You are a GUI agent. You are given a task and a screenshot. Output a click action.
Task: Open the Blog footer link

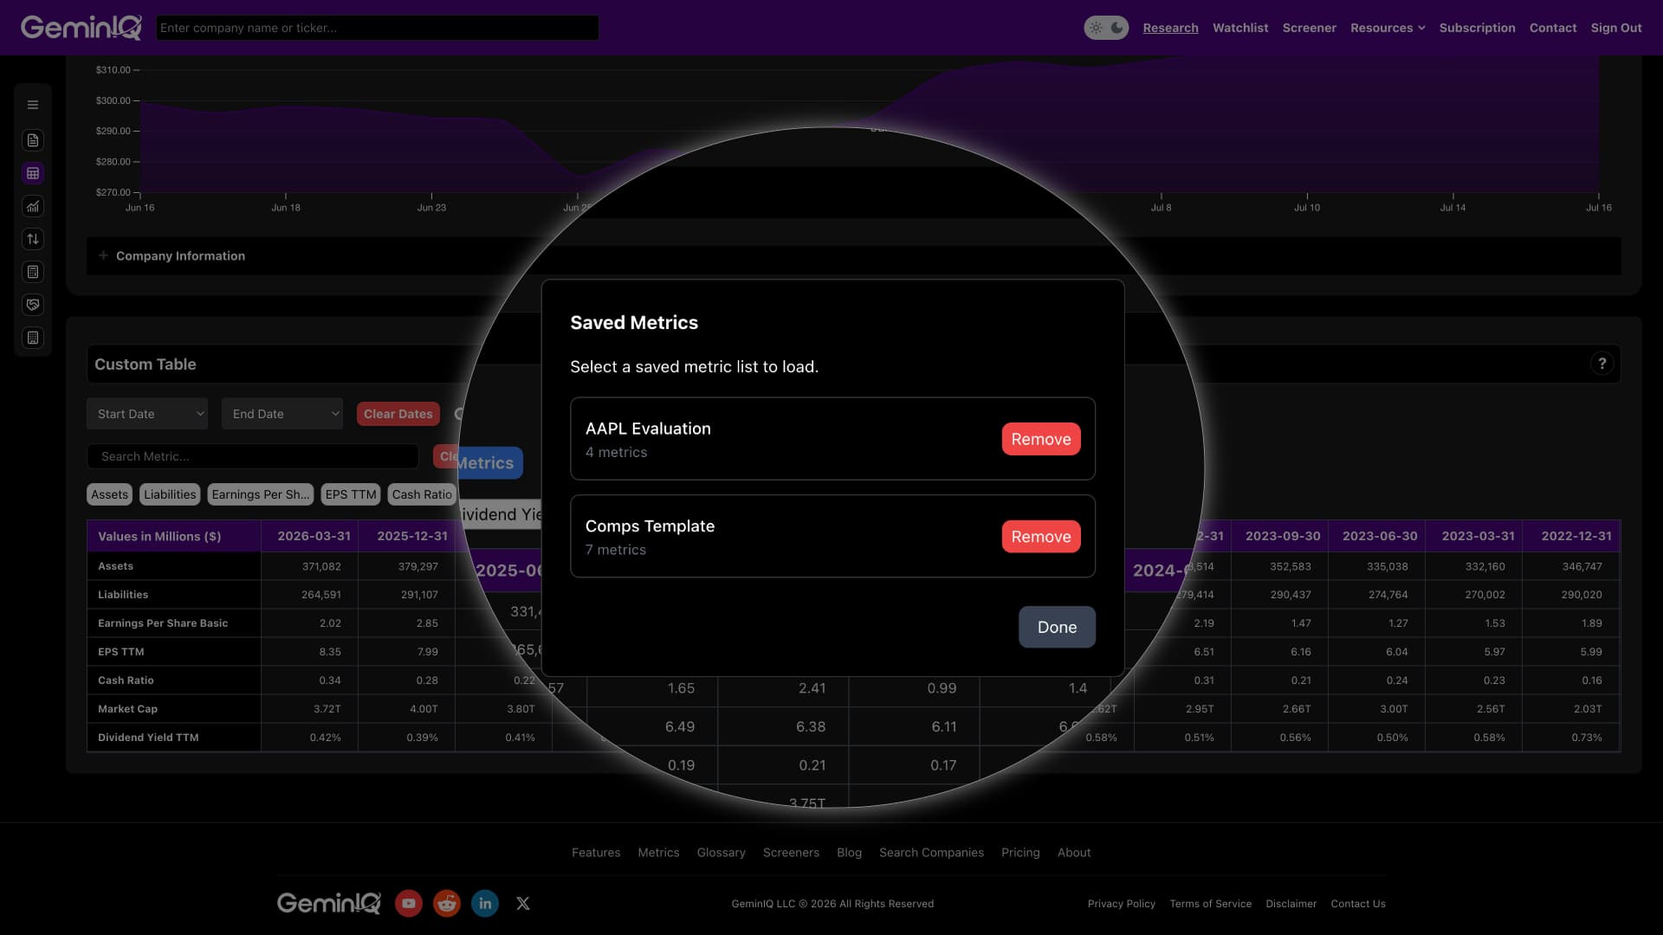pos(849,853)
